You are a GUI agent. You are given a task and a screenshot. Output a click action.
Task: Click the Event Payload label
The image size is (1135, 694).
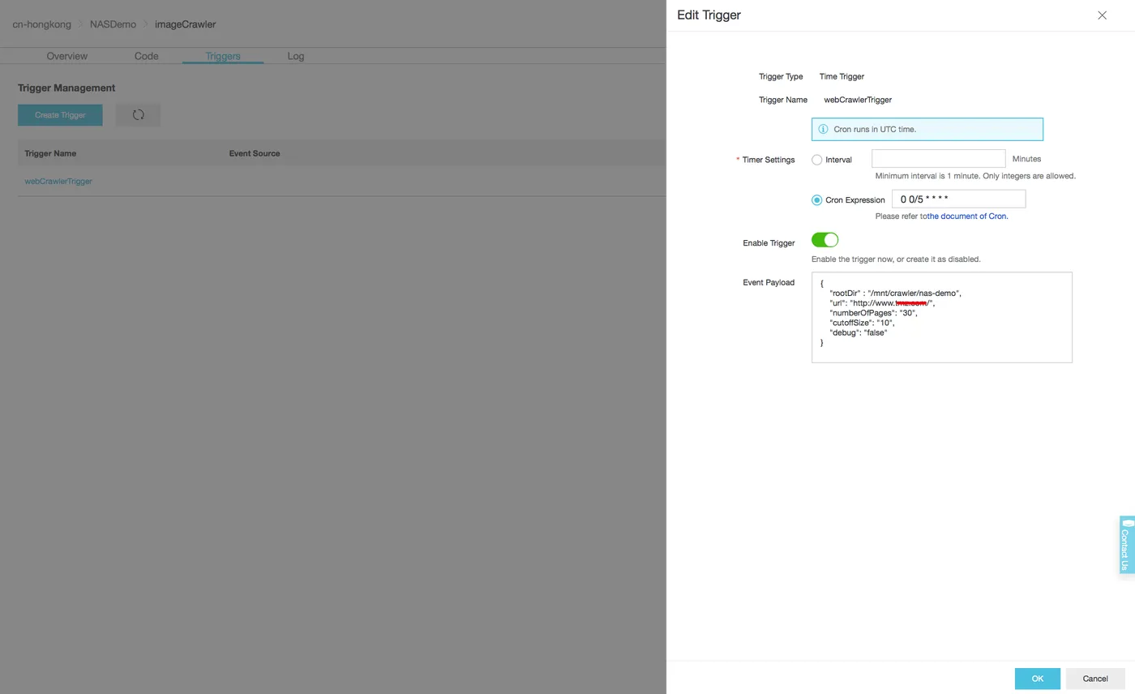769,283
